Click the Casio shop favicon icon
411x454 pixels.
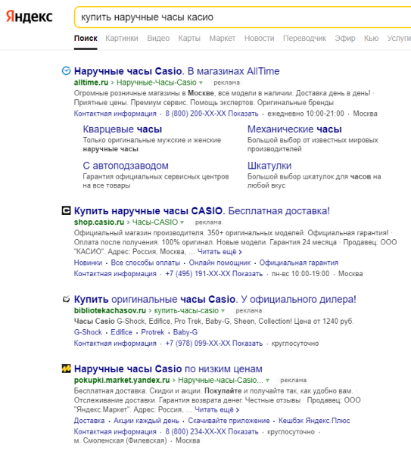pyautogui.click(x=66, y=210)
